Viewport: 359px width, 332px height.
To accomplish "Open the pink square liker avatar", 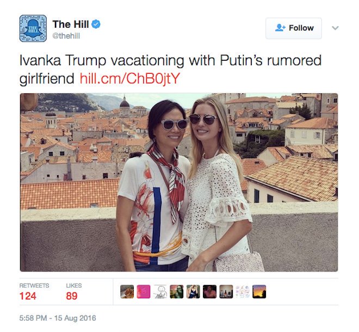I will (144, 291).
